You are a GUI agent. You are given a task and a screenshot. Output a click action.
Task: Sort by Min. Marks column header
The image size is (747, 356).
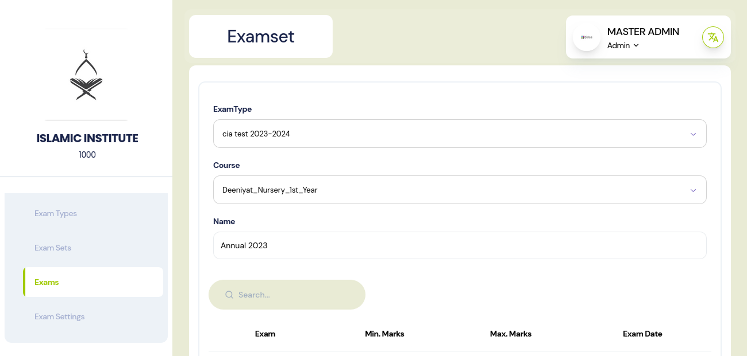click(384, 334)
